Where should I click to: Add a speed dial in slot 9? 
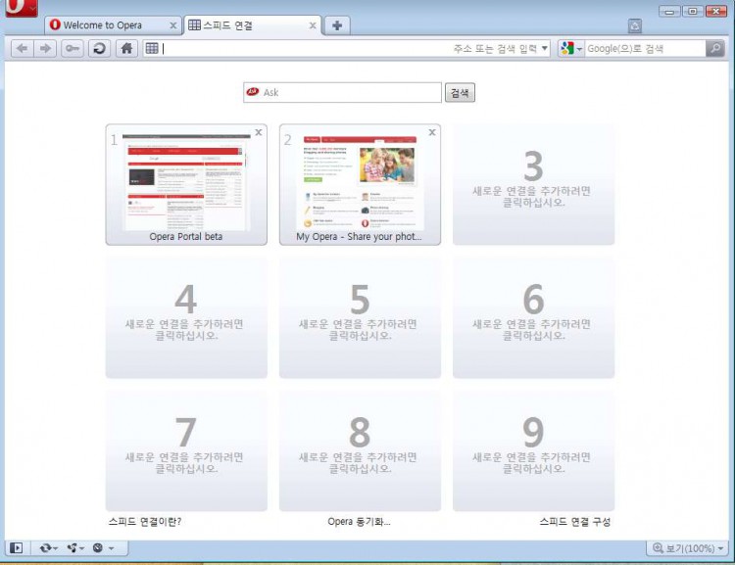point(533,450)
